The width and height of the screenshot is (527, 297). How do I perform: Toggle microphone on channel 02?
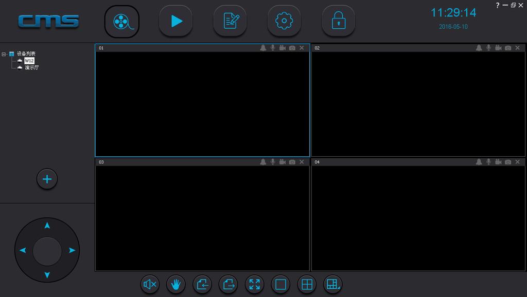[x=489, y=48]
